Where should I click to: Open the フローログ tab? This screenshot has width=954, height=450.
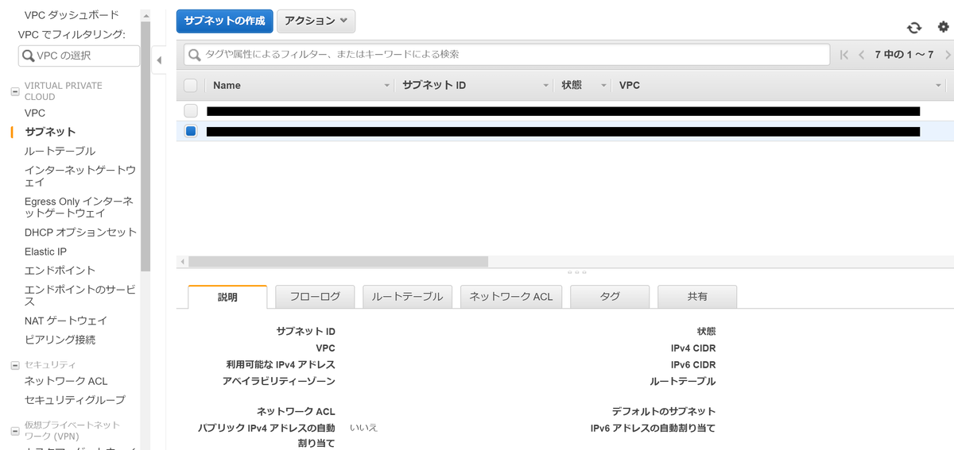315,297
